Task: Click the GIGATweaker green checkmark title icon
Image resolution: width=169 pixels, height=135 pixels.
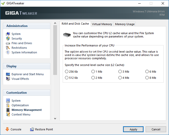Action: point(3,3)
